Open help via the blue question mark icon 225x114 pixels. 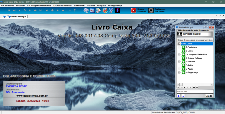coord(111,10)
